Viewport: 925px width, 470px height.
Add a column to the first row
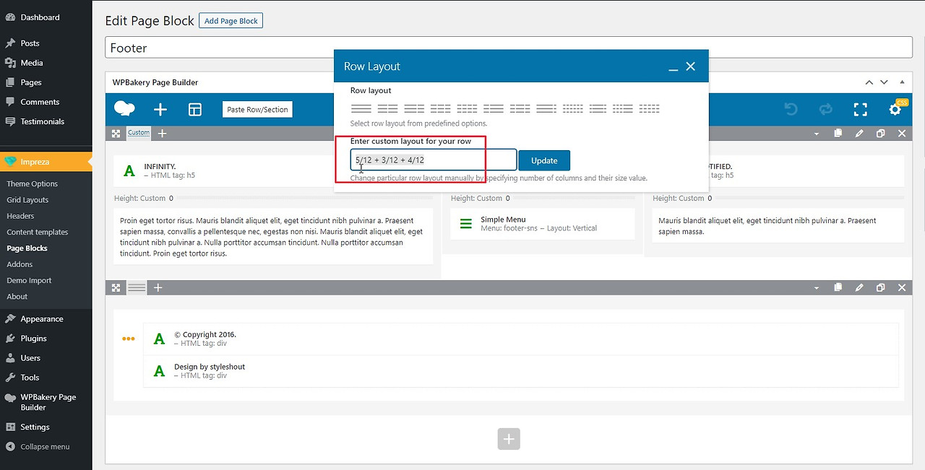coord(162,134)
